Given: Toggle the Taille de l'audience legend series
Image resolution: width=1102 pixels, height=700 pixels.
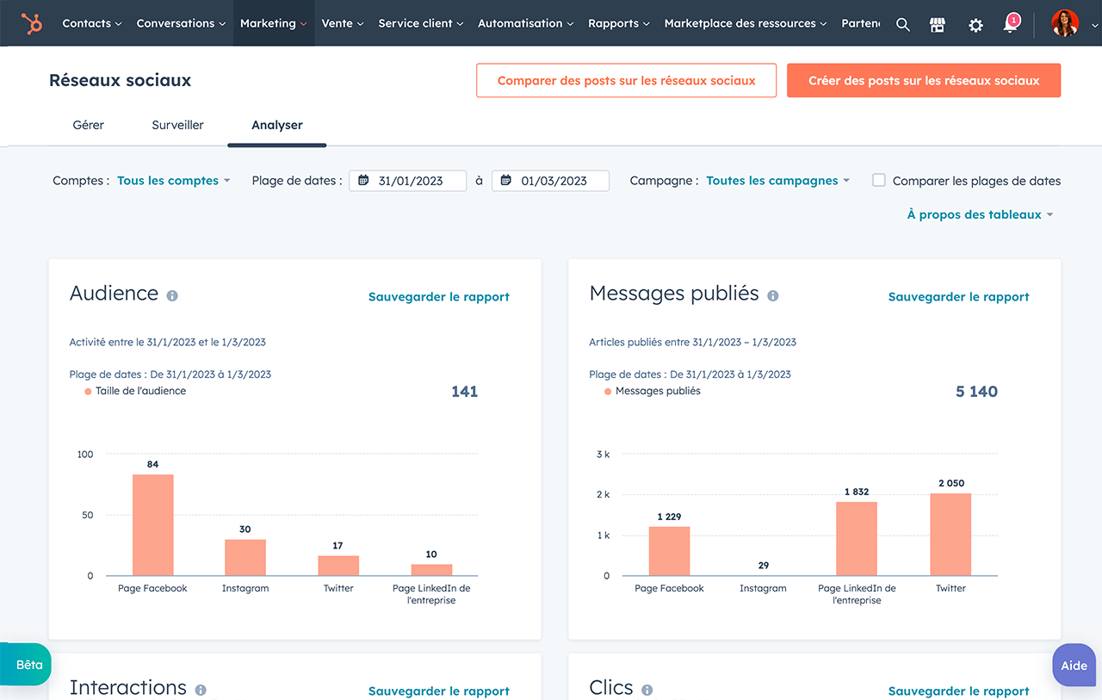Looking at the screenshot, I should coord(139,391).
